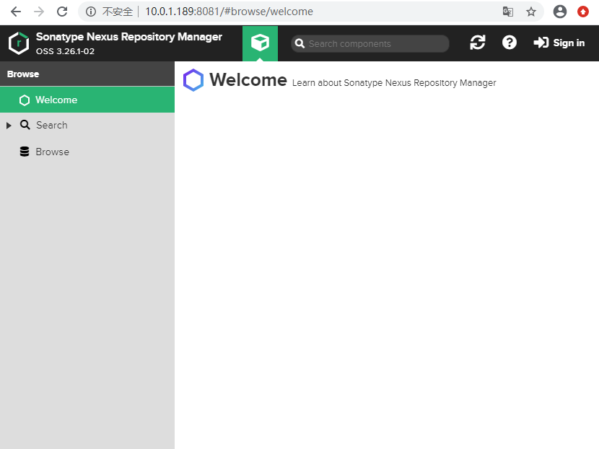
Task: Focus the Search components field
Action: (x=370, y=43)
